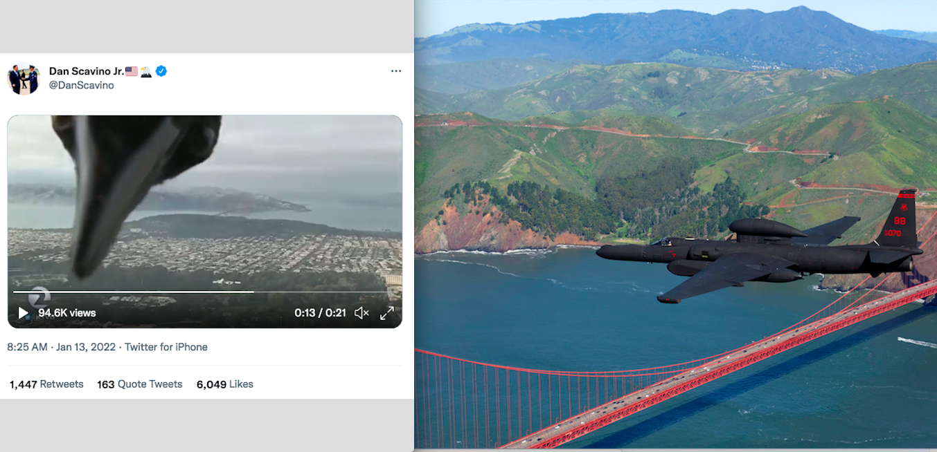Open the Dan Scavino Jr. display name
This screenshot has width=937, height=452.
point(87,71)
